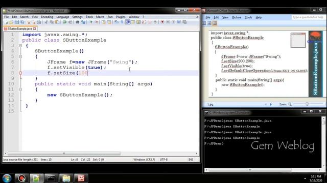Click the Save recorded macro icon
Viewport: 327px width, 183px height.
tap(184, 22)
